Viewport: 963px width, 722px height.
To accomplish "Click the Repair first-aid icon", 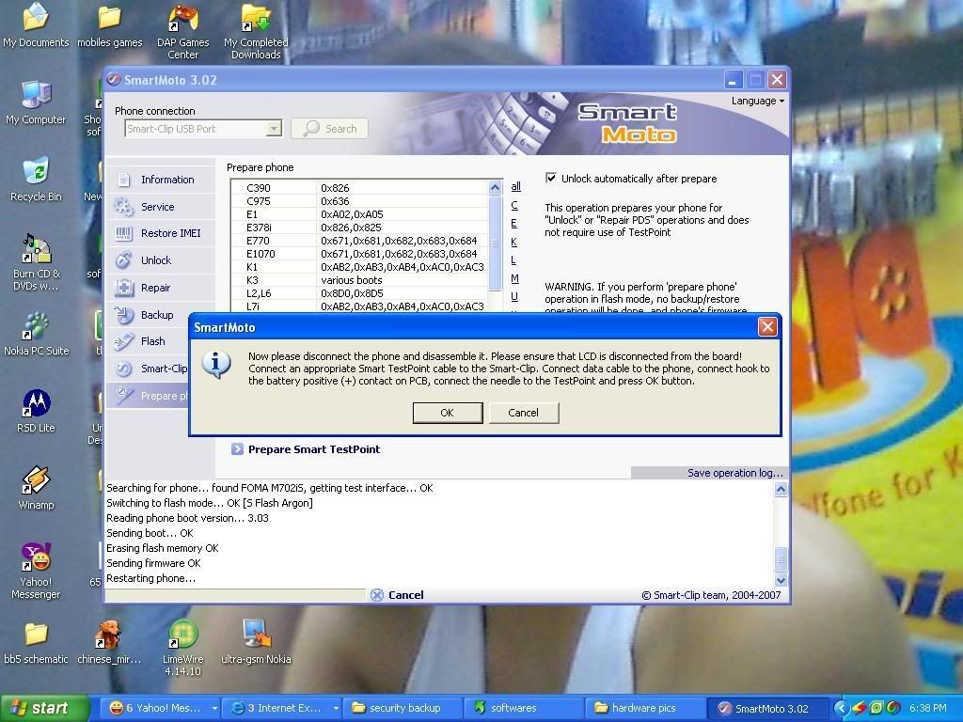I will point(124,288).
